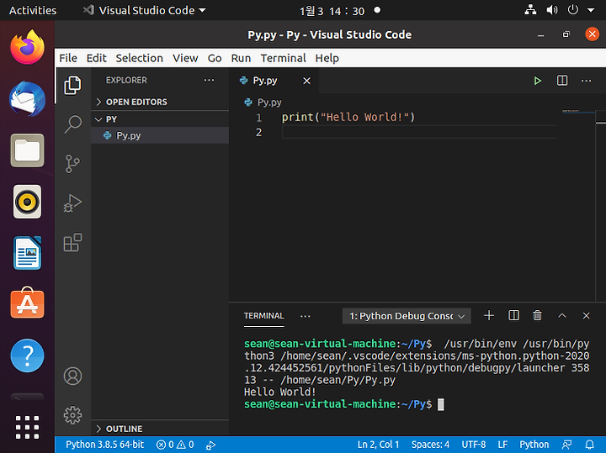Click Ln 2, Col 1 cursor position
The image size is (606, 453).
tap(378, 445)
